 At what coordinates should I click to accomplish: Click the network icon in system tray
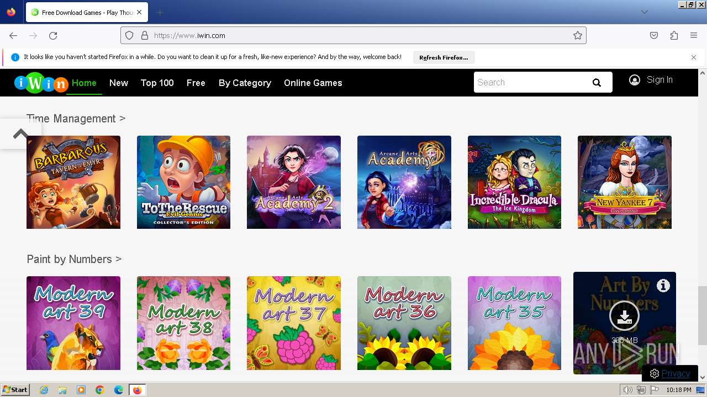pos(641,390)
